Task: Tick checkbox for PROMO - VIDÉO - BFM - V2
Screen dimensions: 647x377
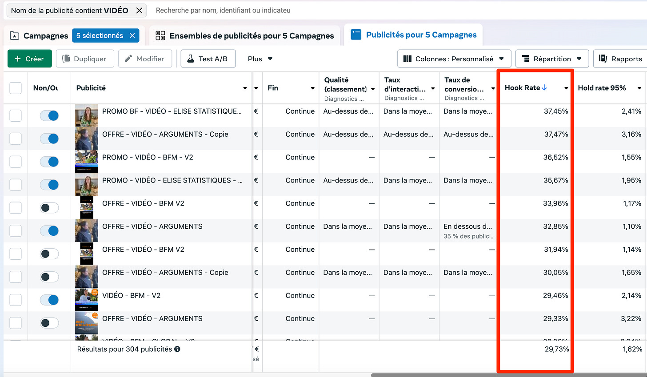Action: [16, 162]
